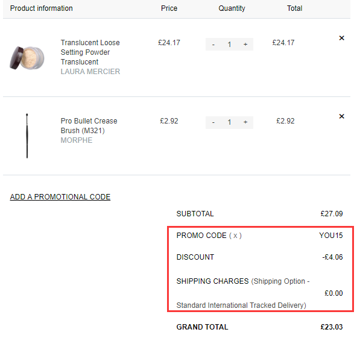This screenshot has width=357, height=341.
Task: Increase quantity of Morphe crease brush
Action: coord(245,123)
